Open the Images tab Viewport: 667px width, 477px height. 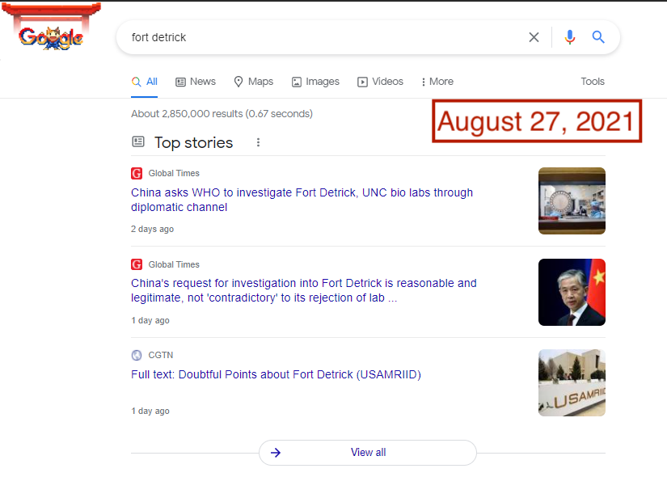(x=315, y=82)
